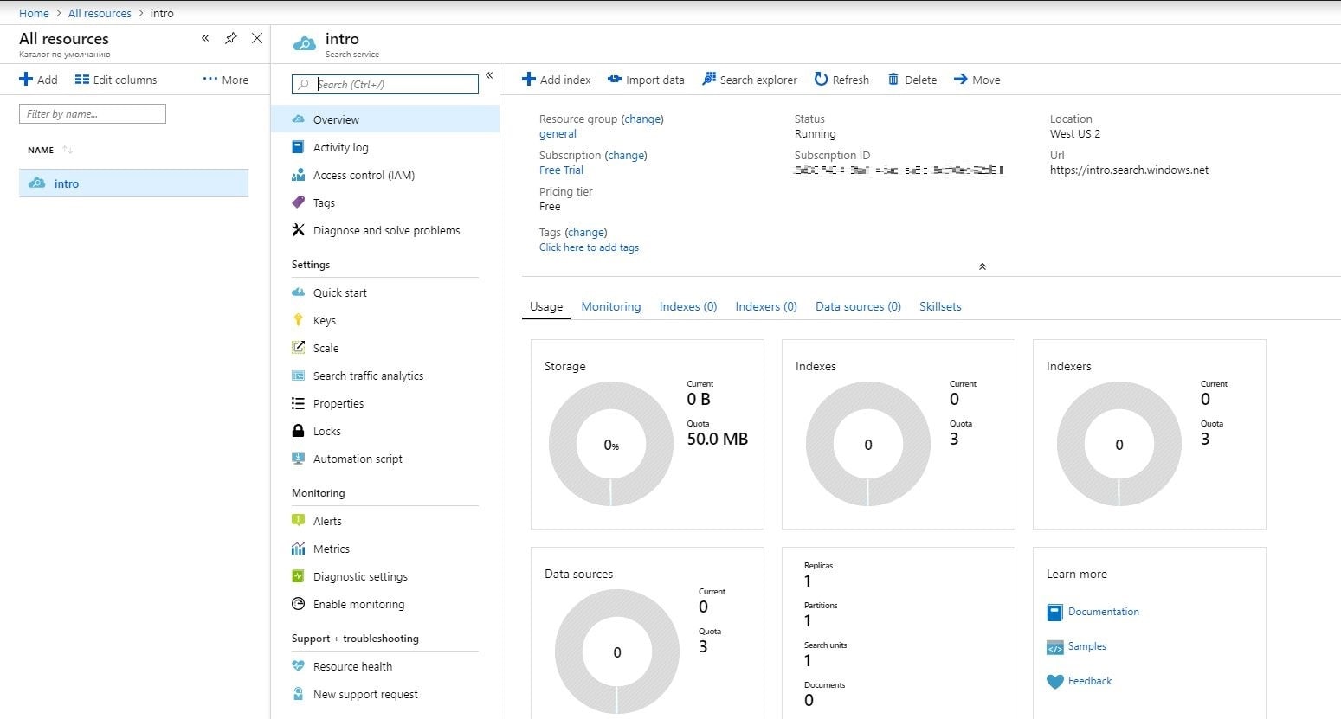Click the Automation script icon

(x=298, y=459)
